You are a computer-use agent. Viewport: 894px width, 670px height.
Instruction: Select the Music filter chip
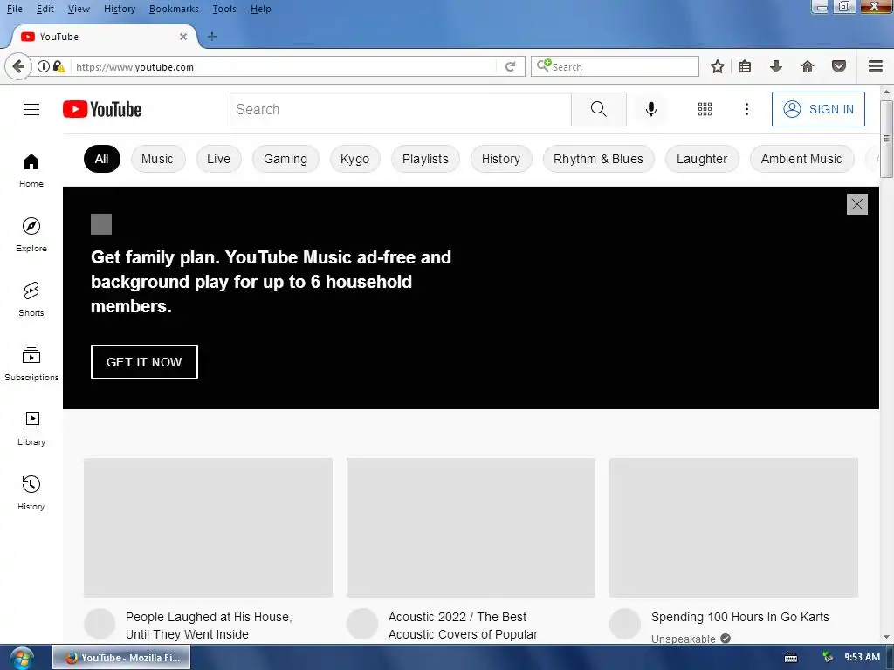157,159
